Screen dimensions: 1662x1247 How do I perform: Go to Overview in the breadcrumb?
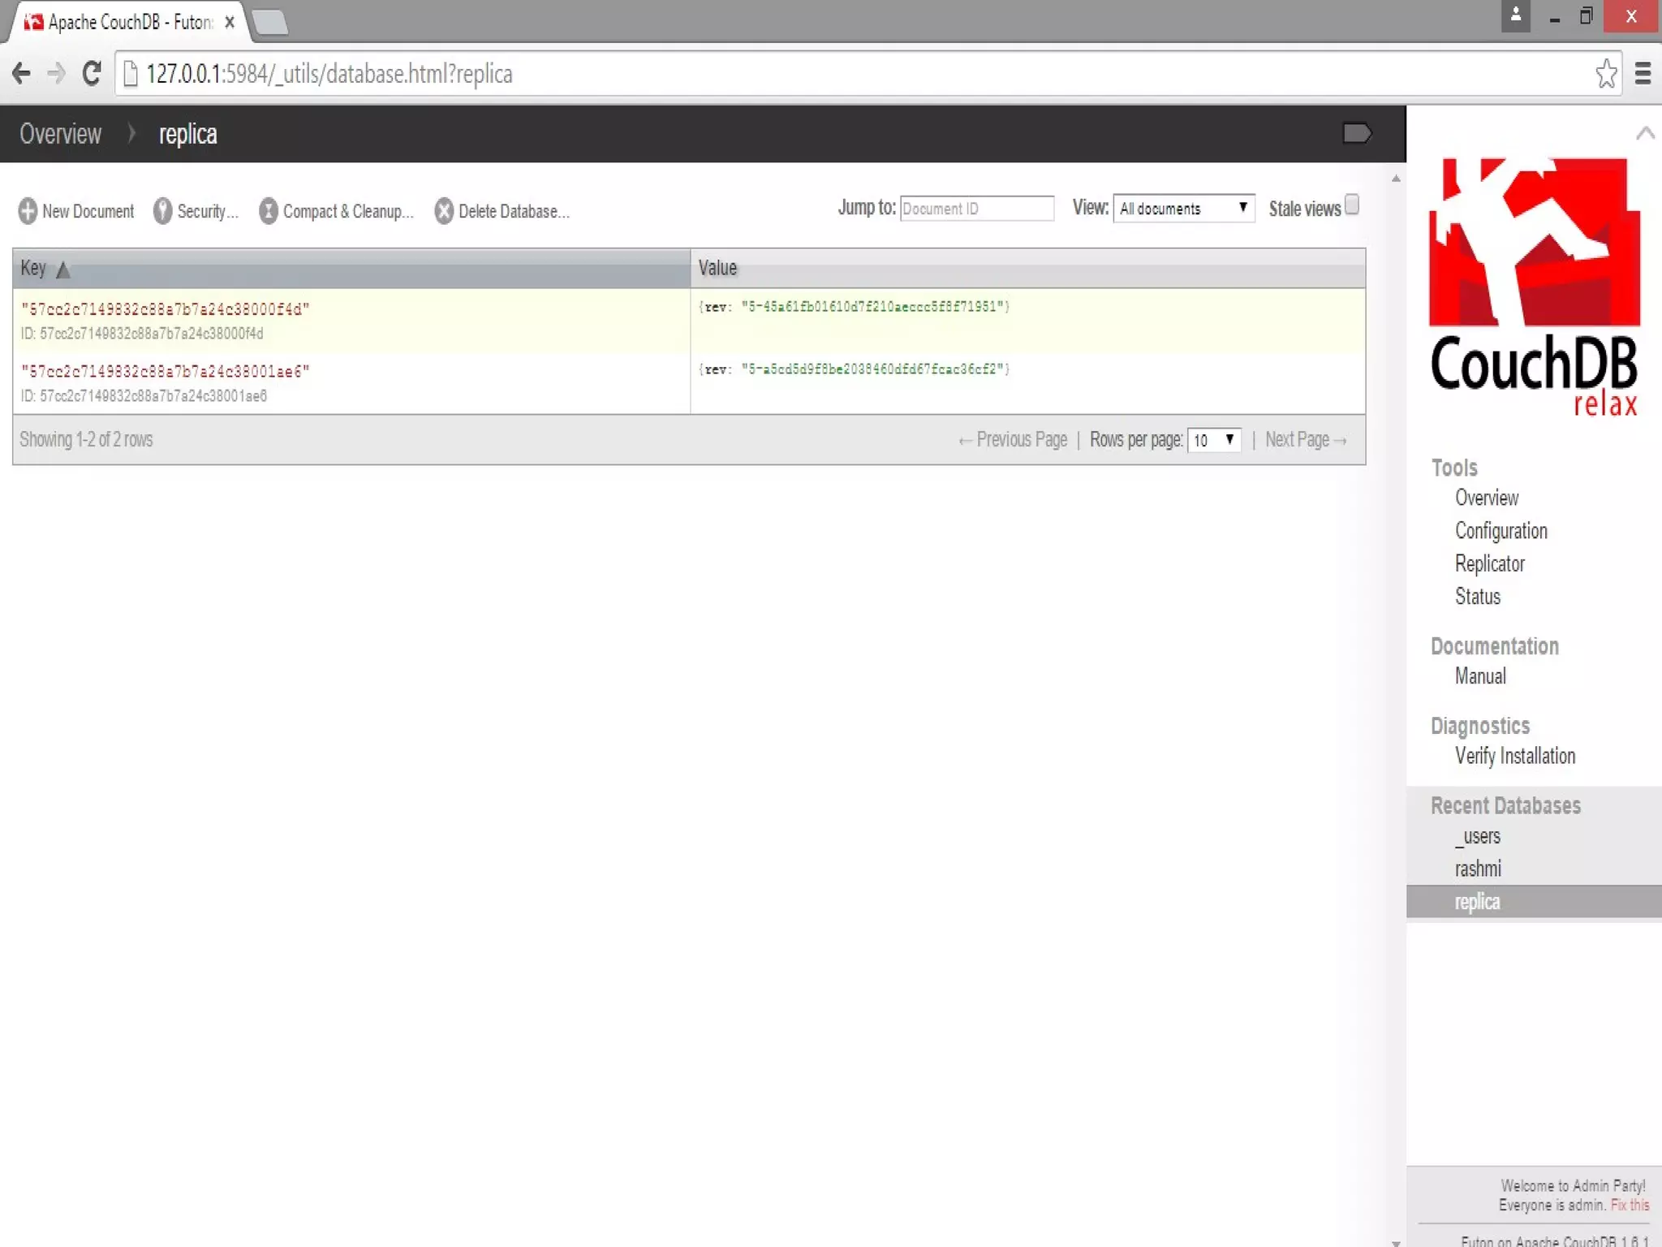tap(60, 134)
